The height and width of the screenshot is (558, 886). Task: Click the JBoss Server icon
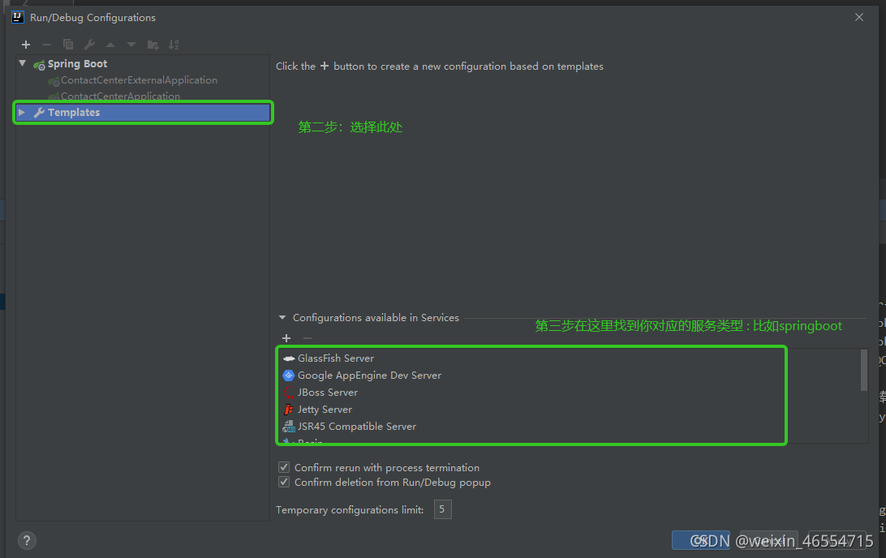289,393
